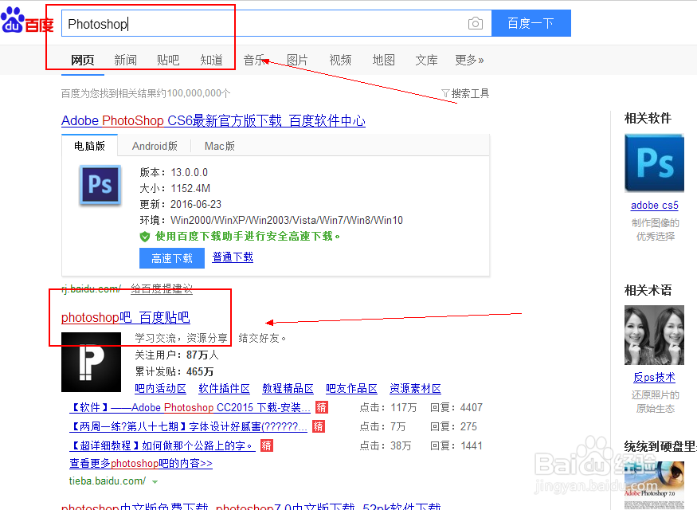Open the 反ps技术 link
Image resolution: width=697 pixels, height=510 pixels.
[x=654, y=378]
